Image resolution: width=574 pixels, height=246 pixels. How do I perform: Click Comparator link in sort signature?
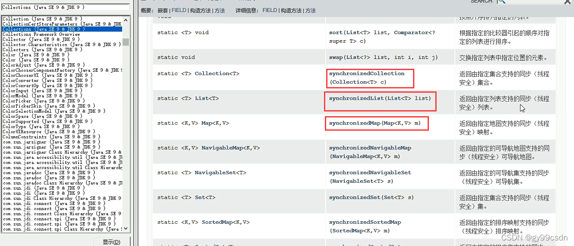pos(411,32)
